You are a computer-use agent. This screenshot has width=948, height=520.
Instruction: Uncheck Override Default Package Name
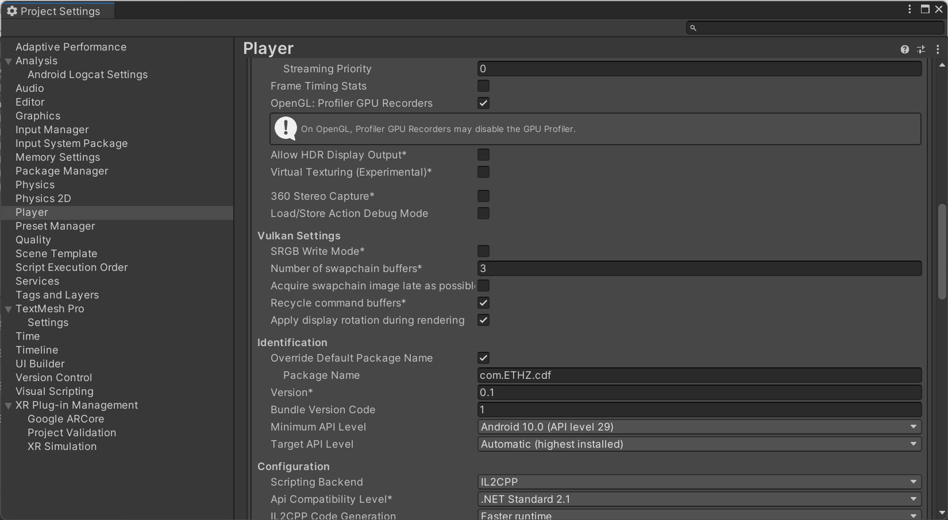tap(483, 358)
